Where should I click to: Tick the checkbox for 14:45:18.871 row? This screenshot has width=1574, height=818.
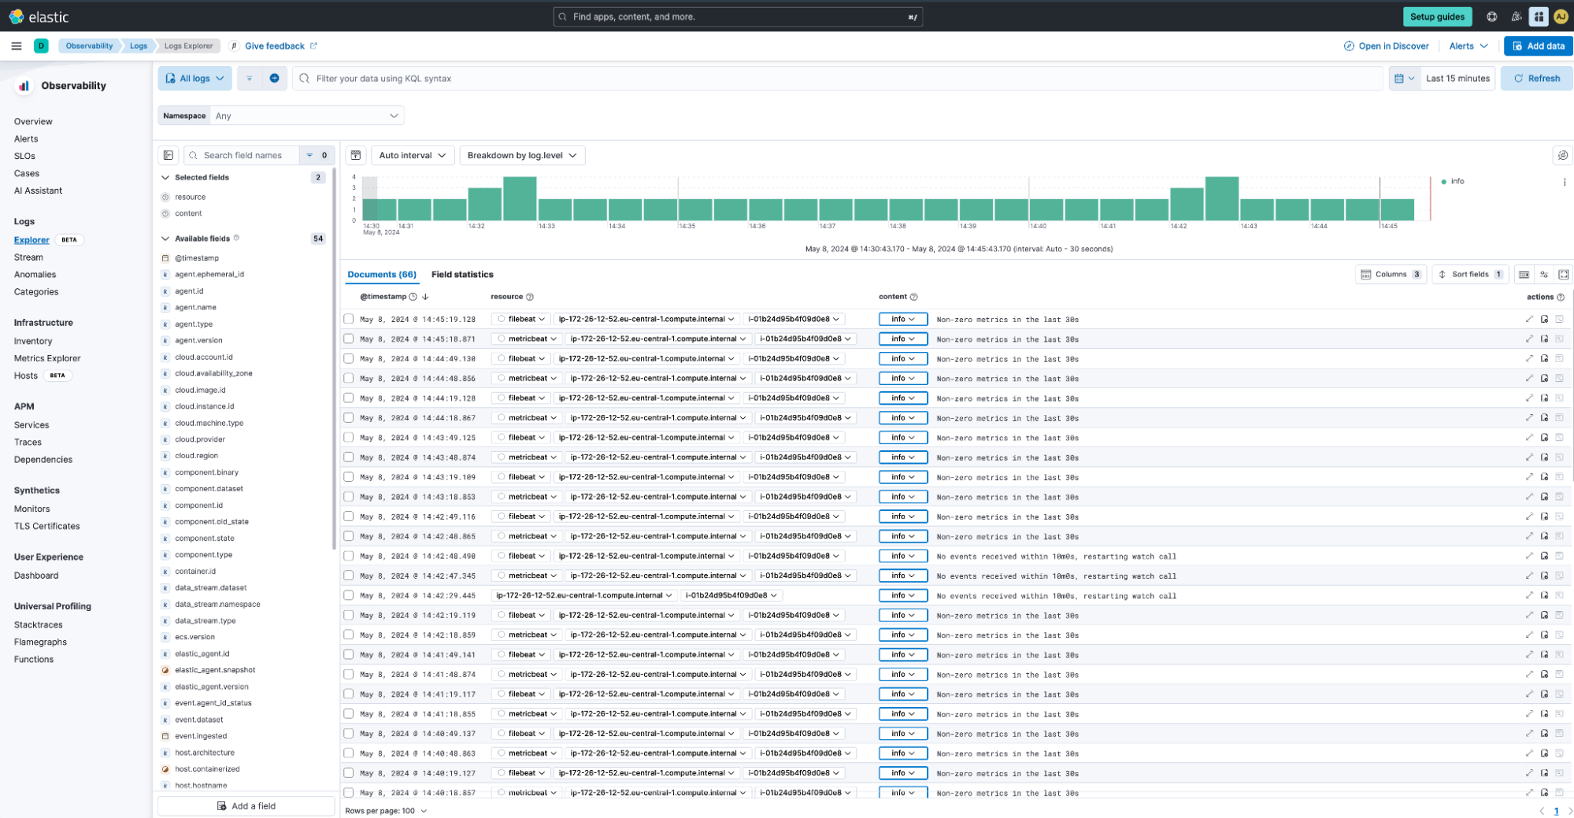coord(349,339)
